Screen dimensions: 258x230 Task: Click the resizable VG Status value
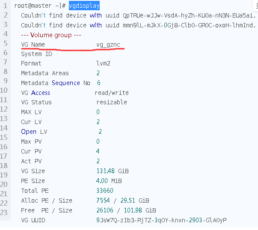tap(112, 102)
